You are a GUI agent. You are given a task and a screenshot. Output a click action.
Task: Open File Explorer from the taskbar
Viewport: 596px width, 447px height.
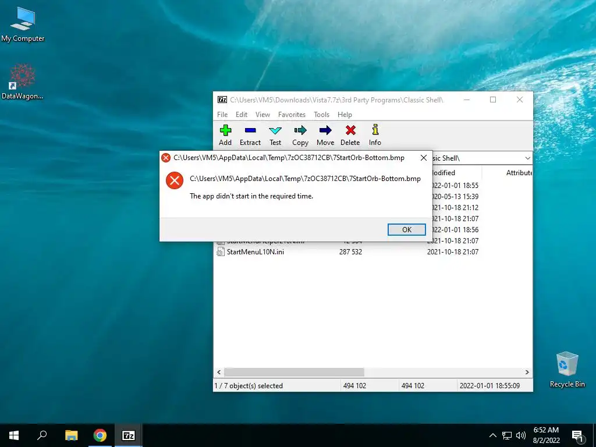(71, 435)
